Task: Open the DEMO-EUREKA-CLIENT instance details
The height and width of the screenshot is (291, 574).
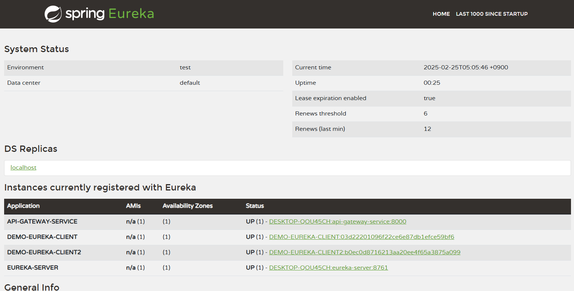Action: click(x=361, y=237)
